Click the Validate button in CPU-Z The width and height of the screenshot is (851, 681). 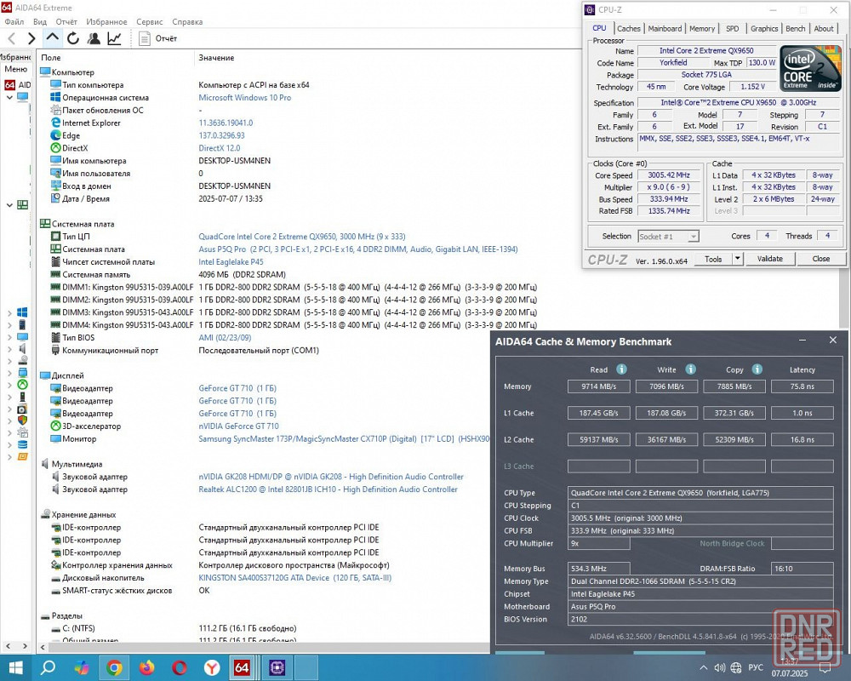[x=769, y=259]
